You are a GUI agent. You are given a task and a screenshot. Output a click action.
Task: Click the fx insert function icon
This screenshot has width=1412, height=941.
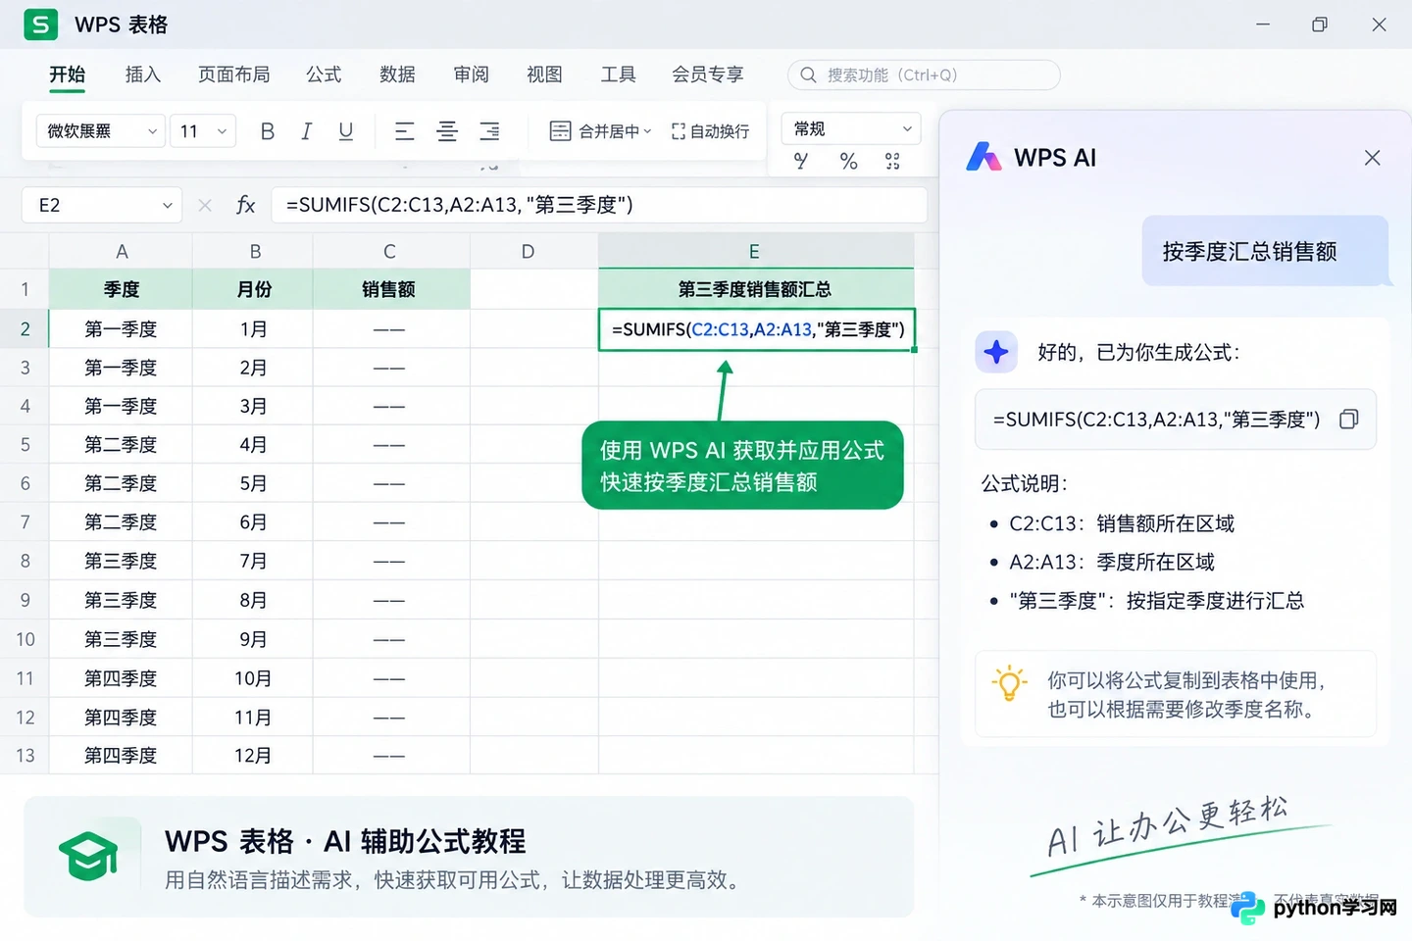coord(245,205)
